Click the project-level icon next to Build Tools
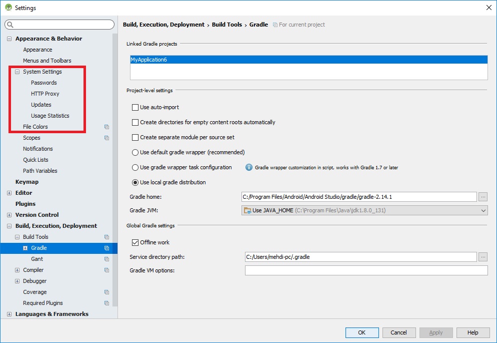 107,237
